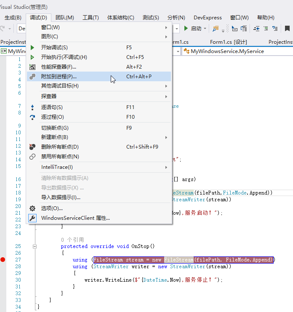Click the green Start (启动) play icon
Image resolution: width=293 pixels, height=312 pixels.
click(186, 29)
